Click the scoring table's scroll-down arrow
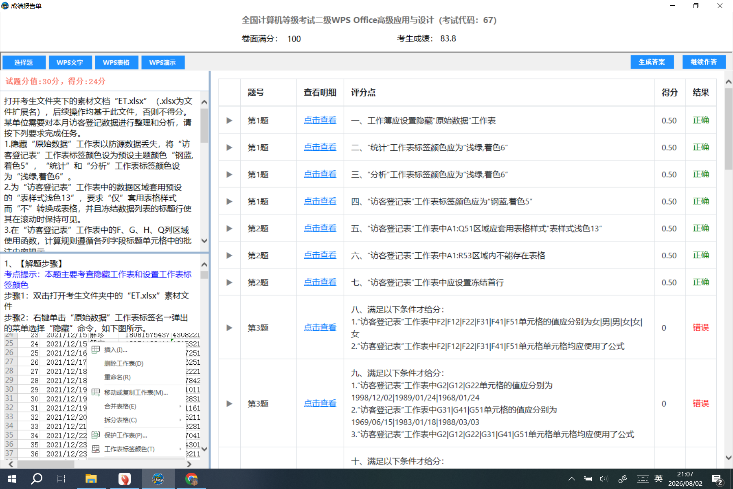 coord(729,458)
